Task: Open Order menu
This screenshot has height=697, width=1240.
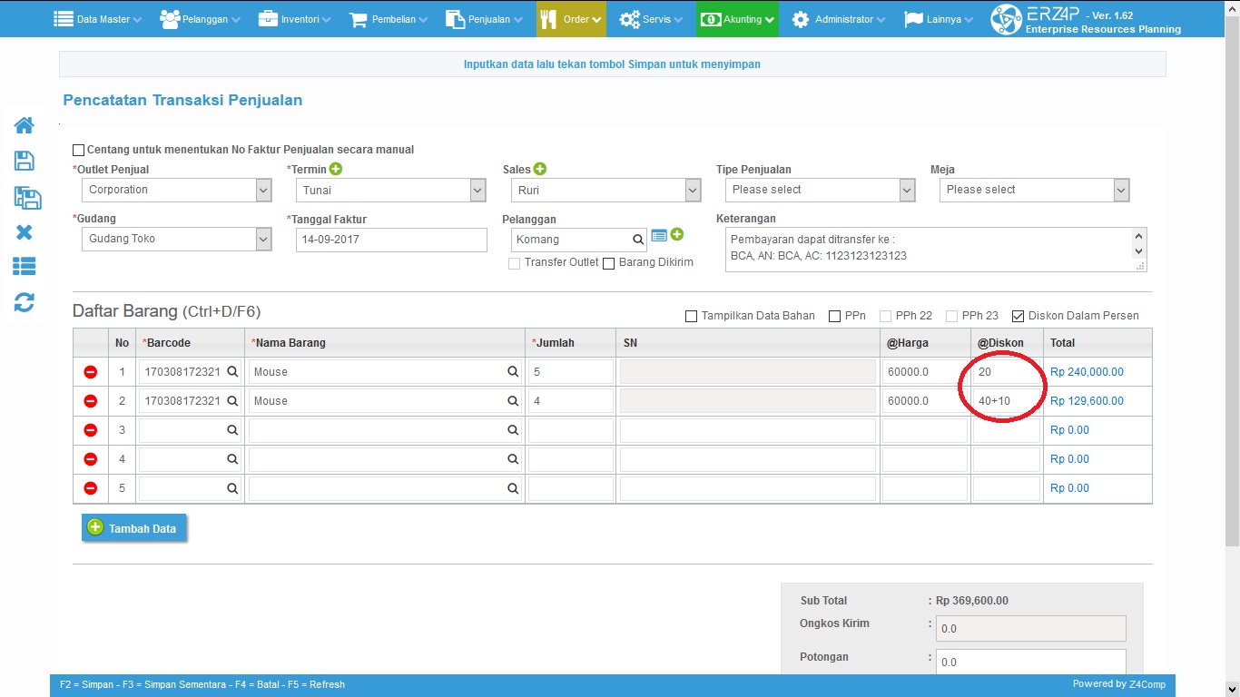Action: 571,19
